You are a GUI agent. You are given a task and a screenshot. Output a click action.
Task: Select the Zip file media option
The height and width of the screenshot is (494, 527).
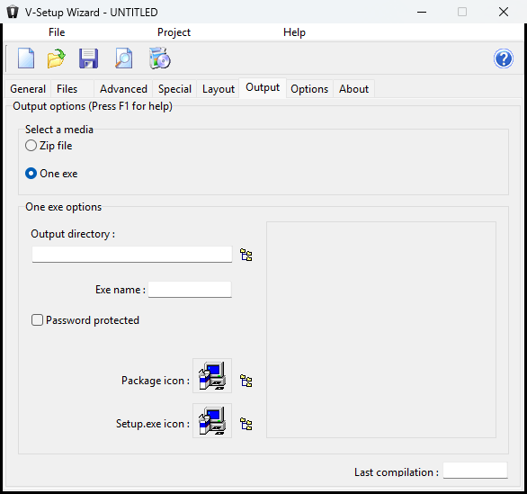pyautogui.click(x=49, y=146)
